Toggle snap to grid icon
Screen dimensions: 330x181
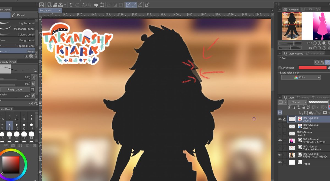[x=140, y=5]
